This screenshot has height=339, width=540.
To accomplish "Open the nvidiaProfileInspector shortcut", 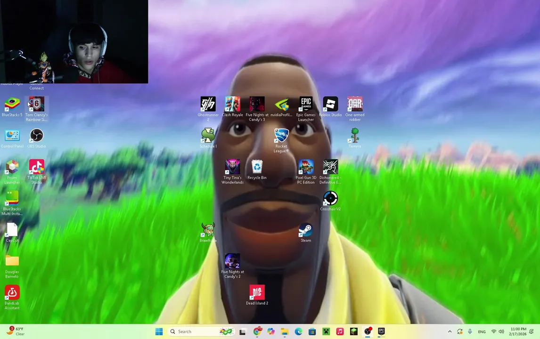I will [281, 107].
